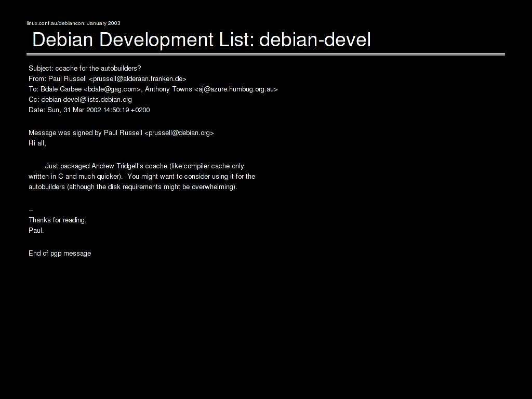Image resolution: width=532 pixels, height=399 pixels.
Task: Click the Date line showing 31 Mar 2002
Action: 89,110
